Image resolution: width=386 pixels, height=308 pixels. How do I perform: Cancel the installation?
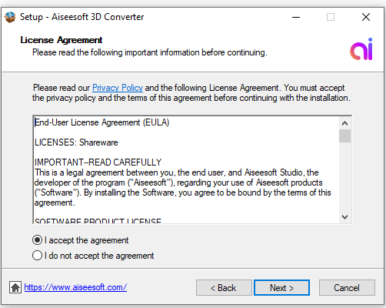(x=347, y=288)
